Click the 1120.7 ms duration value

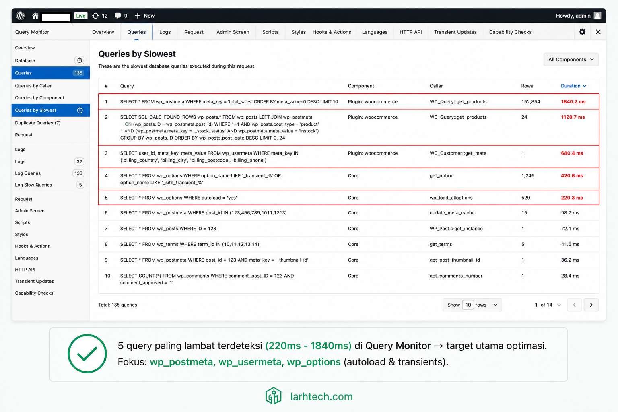point(573,117)
